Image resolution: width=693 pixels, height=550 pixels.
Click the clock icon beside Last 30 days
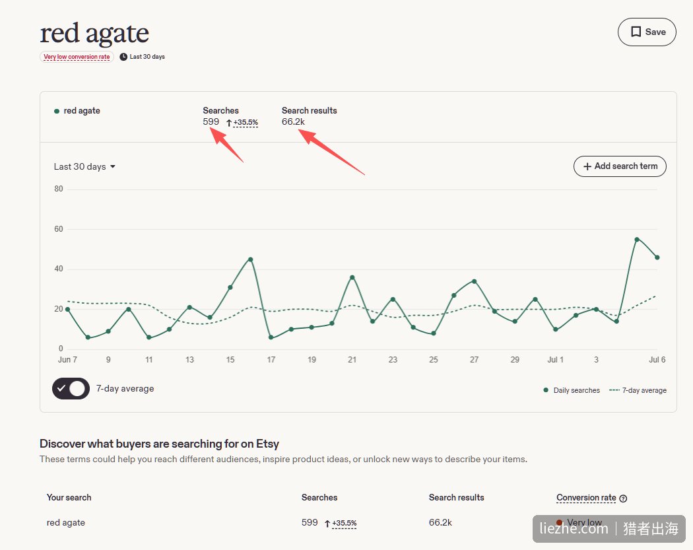[x=123, y=57]
